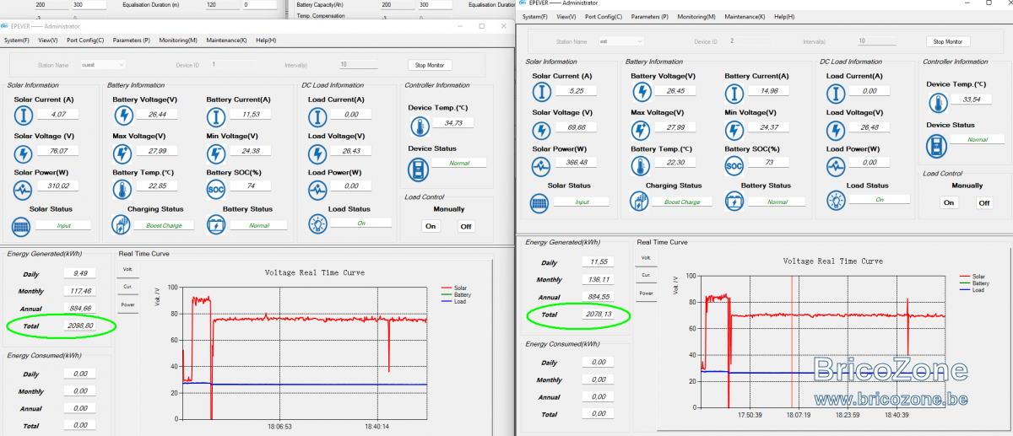This screenshot has width=1013, height=436.
Task: Click the Device Status icon in right window
Action: 937,143
